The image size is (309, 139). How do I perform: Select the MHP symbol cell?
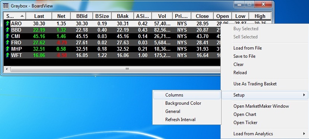[16, 49]
